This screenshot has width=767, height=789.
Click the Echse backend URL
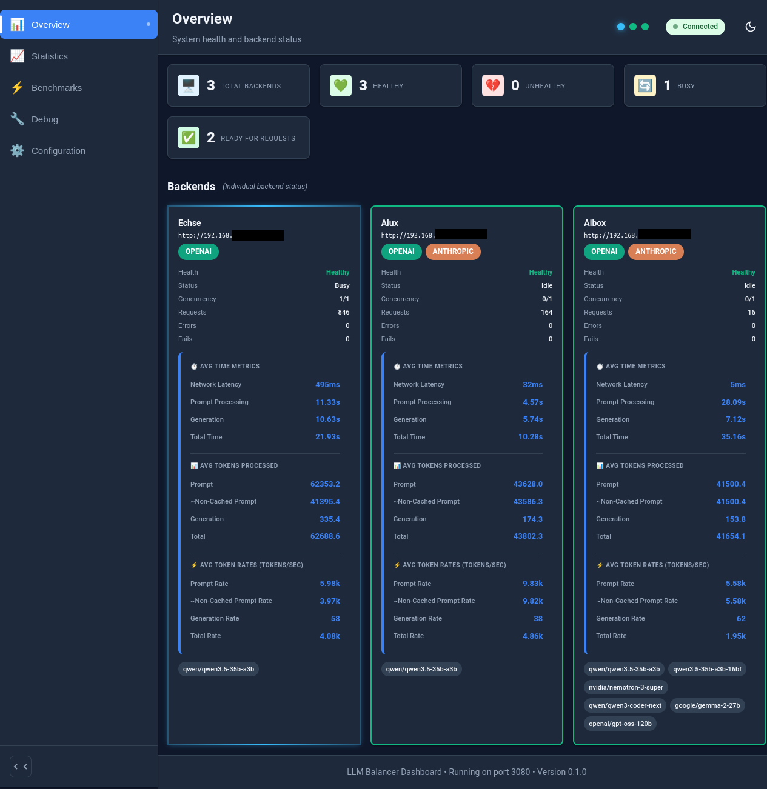pos(231,235)
